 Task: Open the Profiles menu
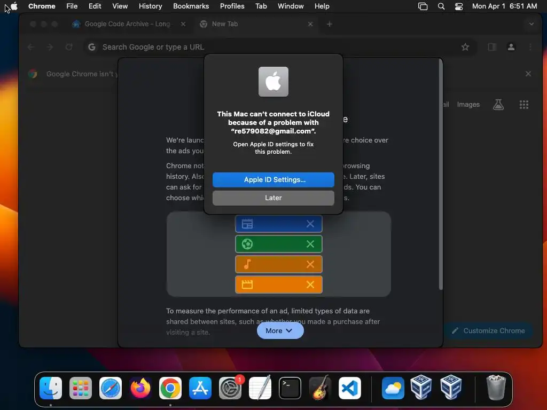(232, 6)
